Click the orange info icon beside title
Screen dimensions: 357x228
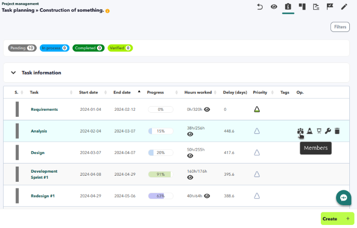(x=108, y=11)
